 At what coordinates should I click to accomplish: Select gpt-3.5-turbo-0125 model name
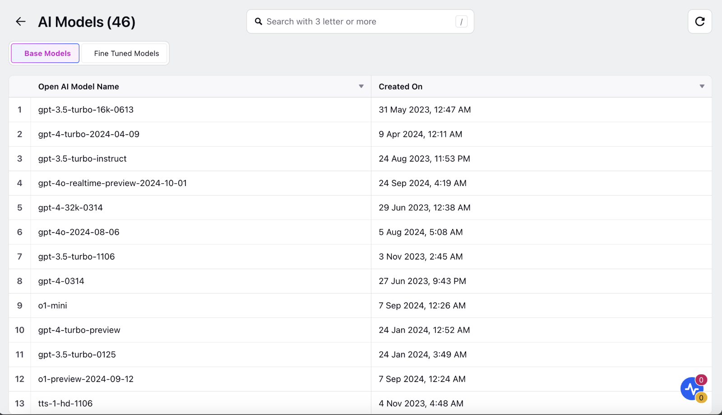click(77, 354)
